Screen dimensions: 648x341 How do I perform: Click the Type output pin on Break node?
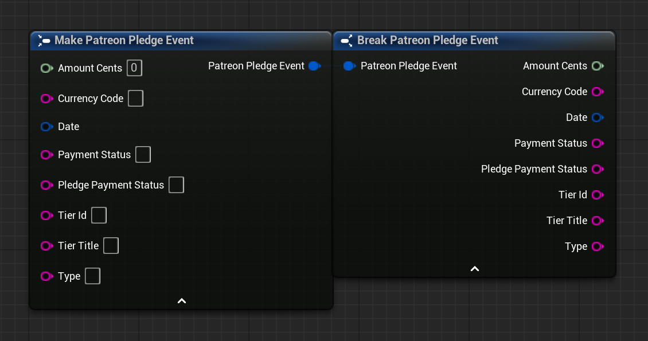(x=598, y=246)
